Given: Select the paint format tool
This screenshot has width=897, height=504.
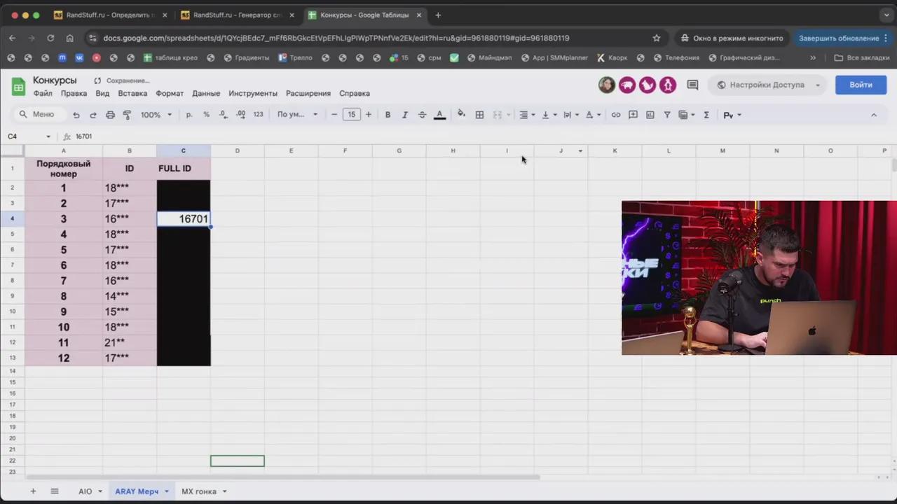Looking at the screenshot, I should [x=127, y=115].
